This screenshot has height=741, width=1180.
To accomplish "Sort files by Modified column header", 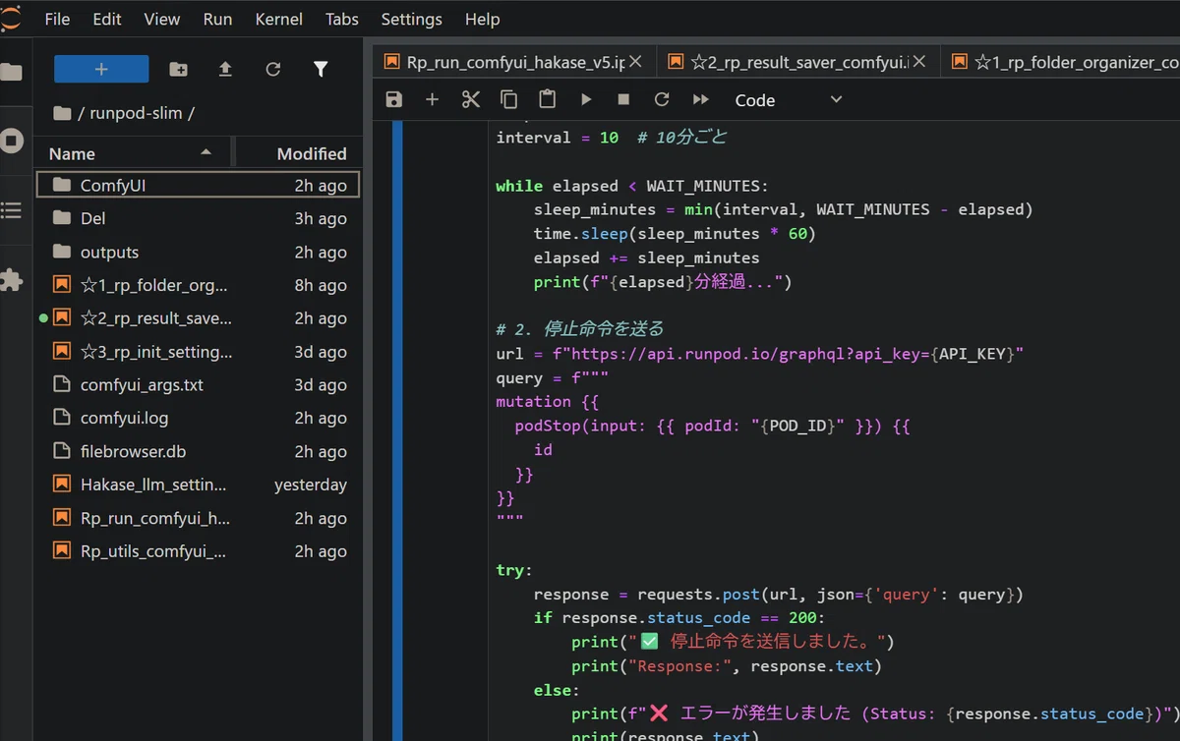I will [x=297, y=153].
